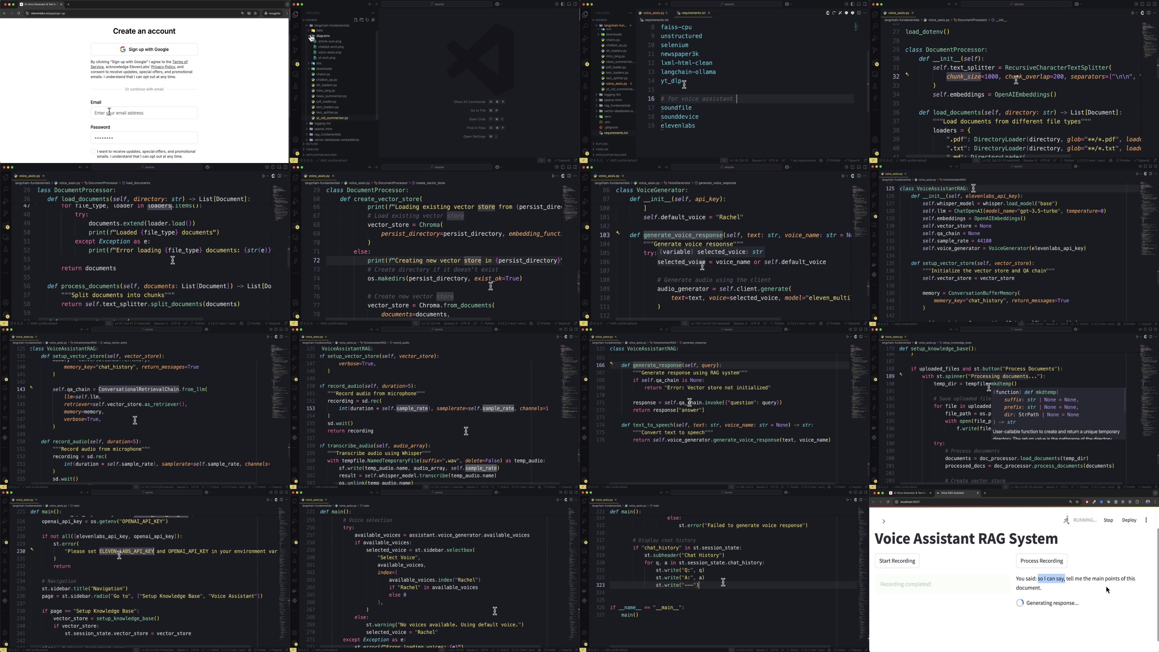Expand the Streamlit sidebar chevron

[x=884, y=521]
